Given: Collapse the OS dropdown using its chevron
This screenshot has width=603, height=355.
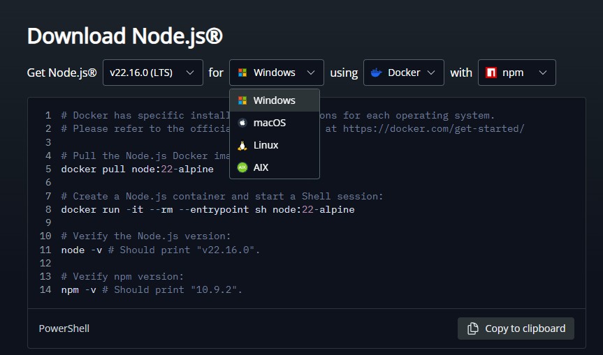Looking at the screenshot, I should [x=310, y=73].
